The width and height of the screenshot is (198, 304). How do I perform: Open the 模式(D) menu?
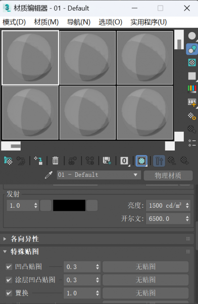[x=14, y=22]
